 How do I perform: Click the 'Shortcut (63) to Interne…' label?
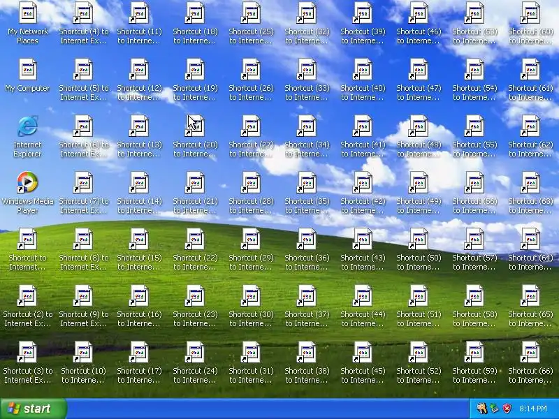point(531,205)
